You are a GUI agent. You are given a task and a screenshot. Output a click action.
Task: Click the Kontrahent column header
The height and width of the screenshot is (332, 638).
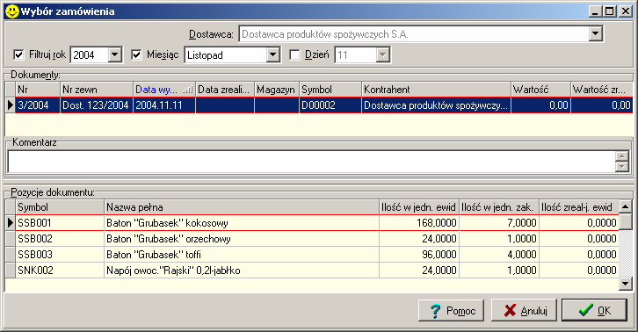tap(436, 90)
